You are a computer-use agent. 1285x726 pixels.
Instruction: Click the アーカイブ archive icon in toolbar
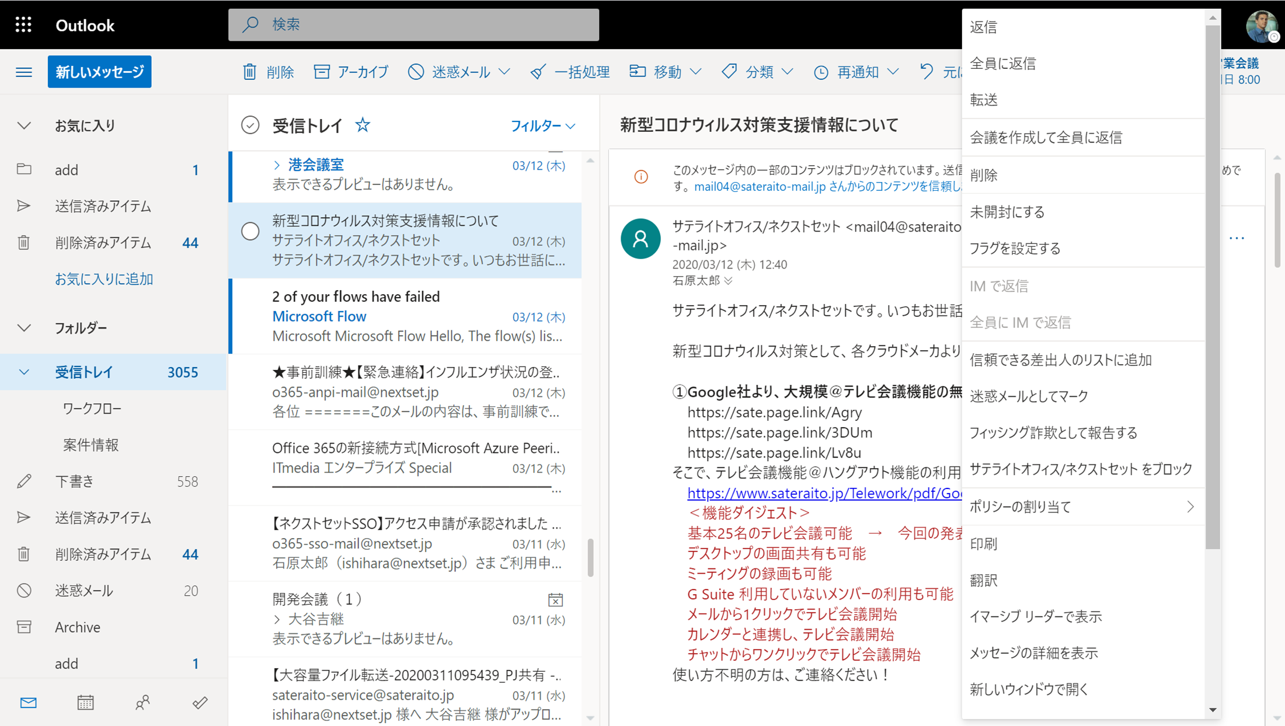[x=322, y=71]
